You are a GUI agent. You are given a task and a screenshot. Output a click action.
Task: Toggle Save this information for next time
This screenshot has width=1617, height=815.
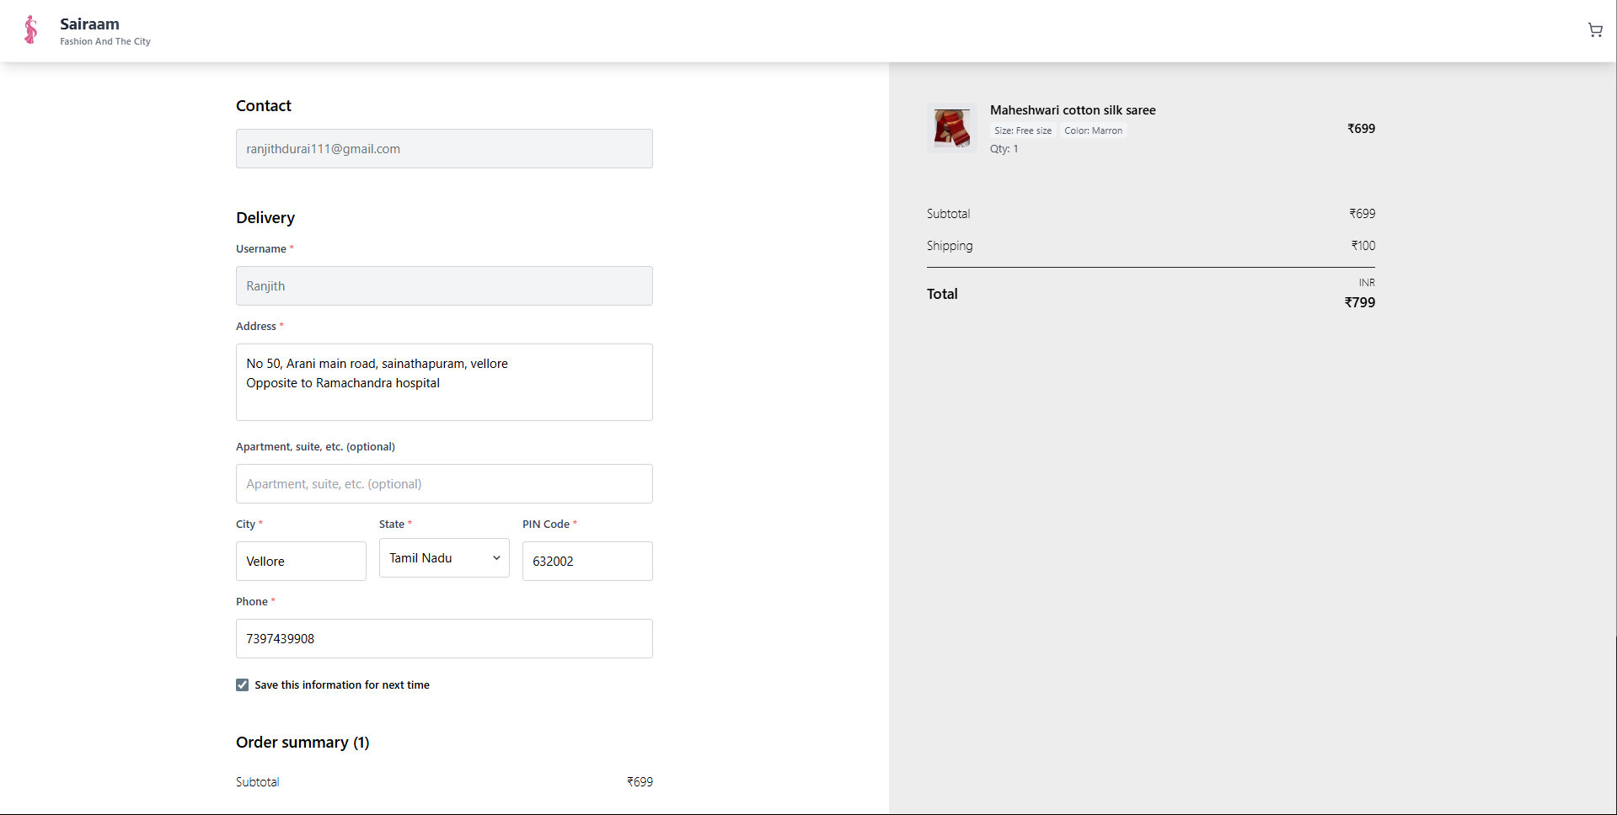(x=243, y=685)
